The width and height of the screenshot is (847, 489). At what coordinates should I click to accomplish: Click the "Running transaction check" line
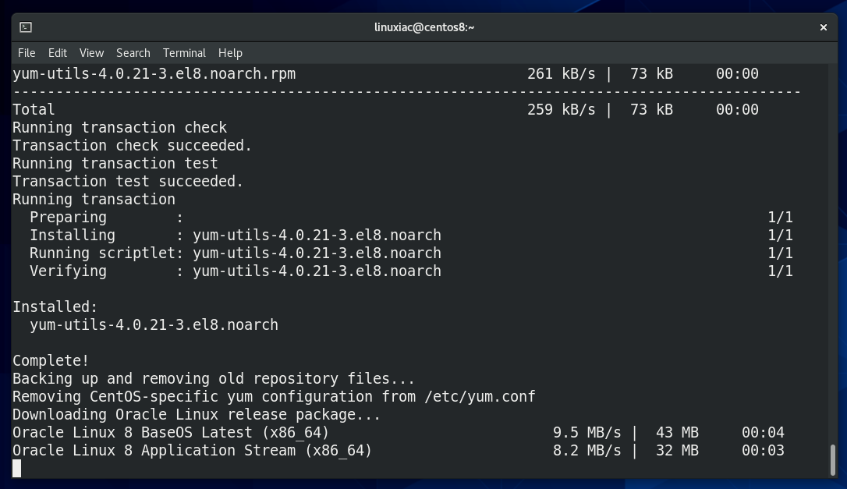(120, 128)
